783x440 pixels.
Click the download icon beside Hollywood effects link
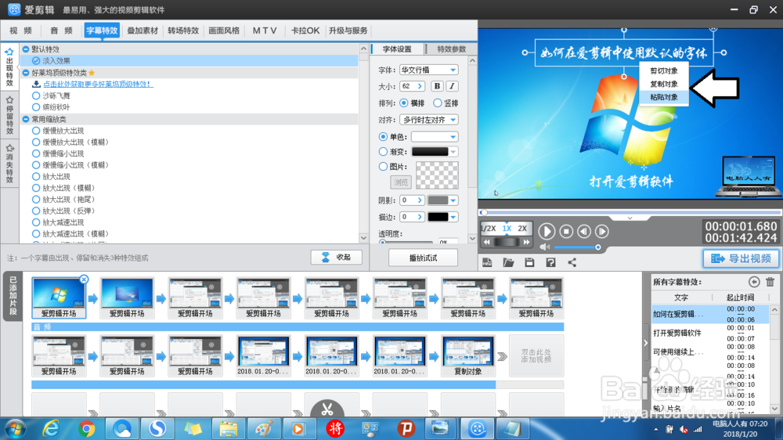click(36, 84)
